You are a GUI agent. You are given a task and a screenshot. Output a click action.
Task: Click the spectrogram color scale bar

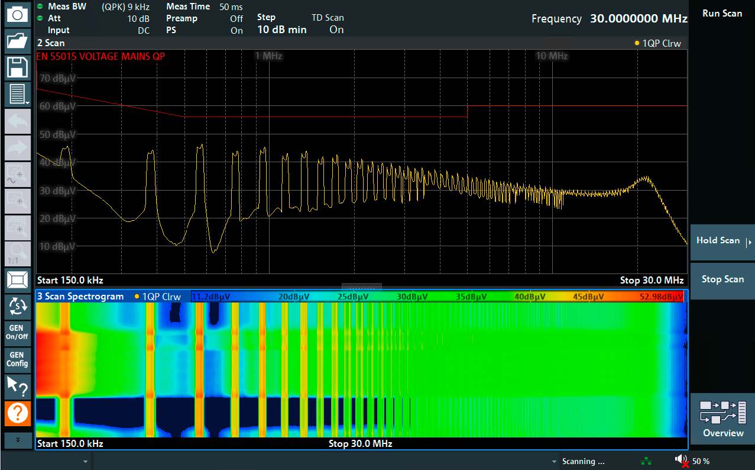tap(438, 297)
